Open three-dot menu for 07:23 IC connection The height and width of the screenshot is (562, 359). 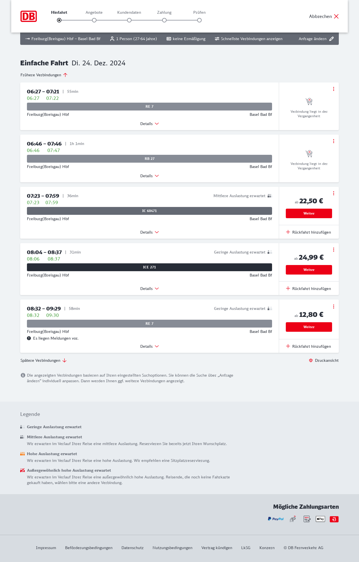[x=333, y=193]
